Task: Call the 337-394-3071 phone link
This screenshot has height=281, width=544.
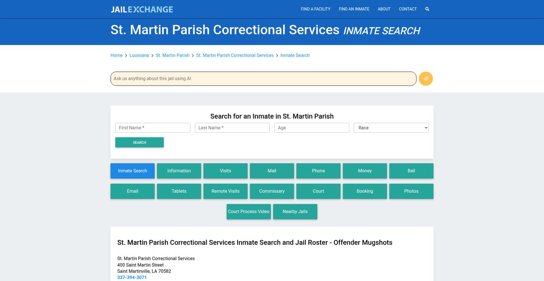Action: click(132, 277)
